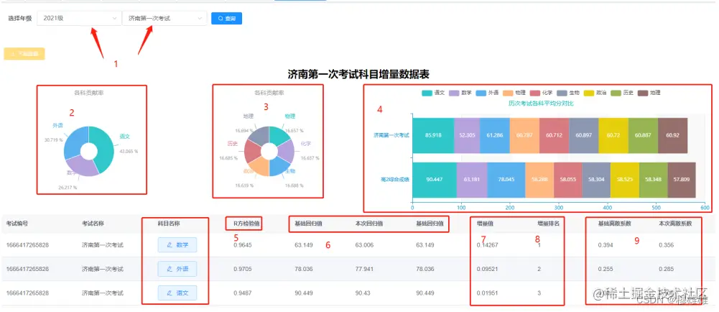Viewport: 719px width, 312px height.
Task: Click the 0.285 dispersion coefficient cell
Action: [667, 269]
